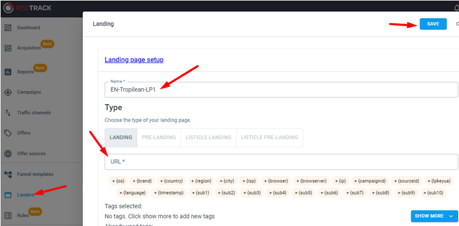The height and width of the screenshot is (226, 459).
Task: Click the URL input field
Action: tap(281, 162)
